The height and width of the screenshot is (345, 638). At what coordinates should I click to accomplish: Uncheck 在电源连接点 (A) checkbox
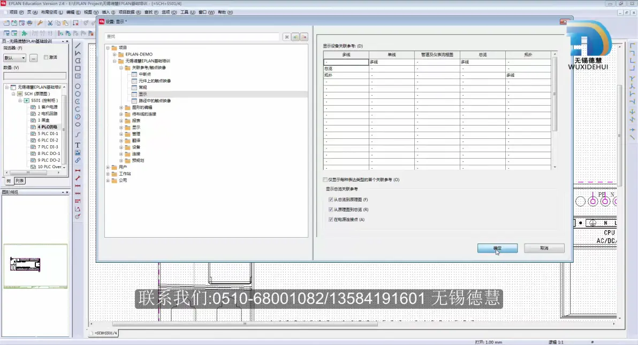click(x=331, y=219)
